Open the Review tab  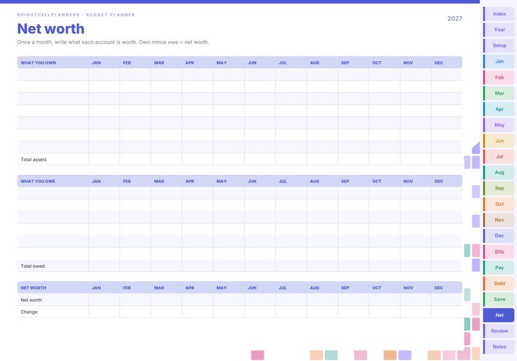pyautogui.click(x=499, y=330)
